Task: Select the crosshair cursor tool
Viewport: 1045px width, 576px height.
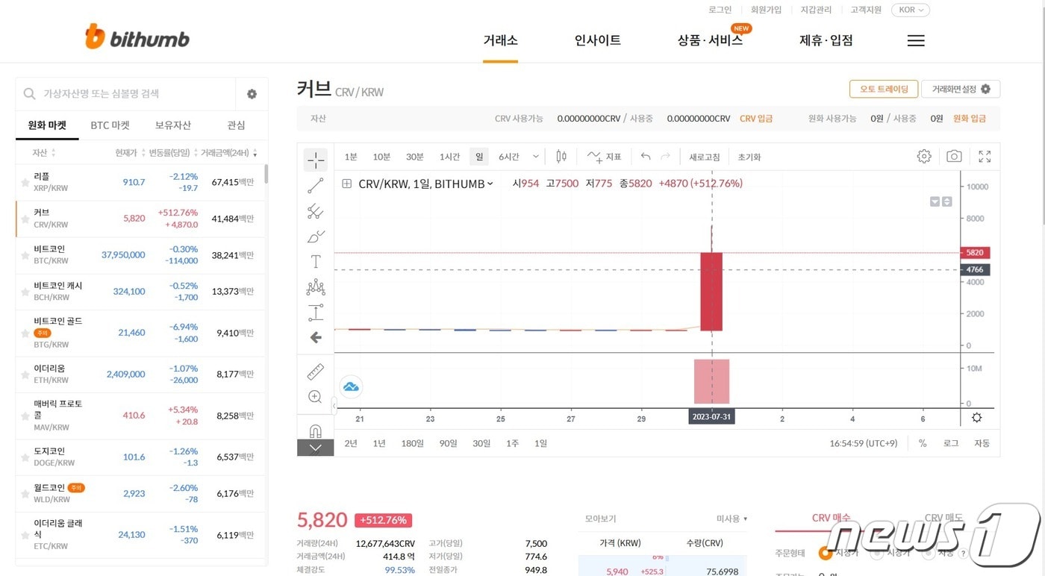Action: point(315,159)
